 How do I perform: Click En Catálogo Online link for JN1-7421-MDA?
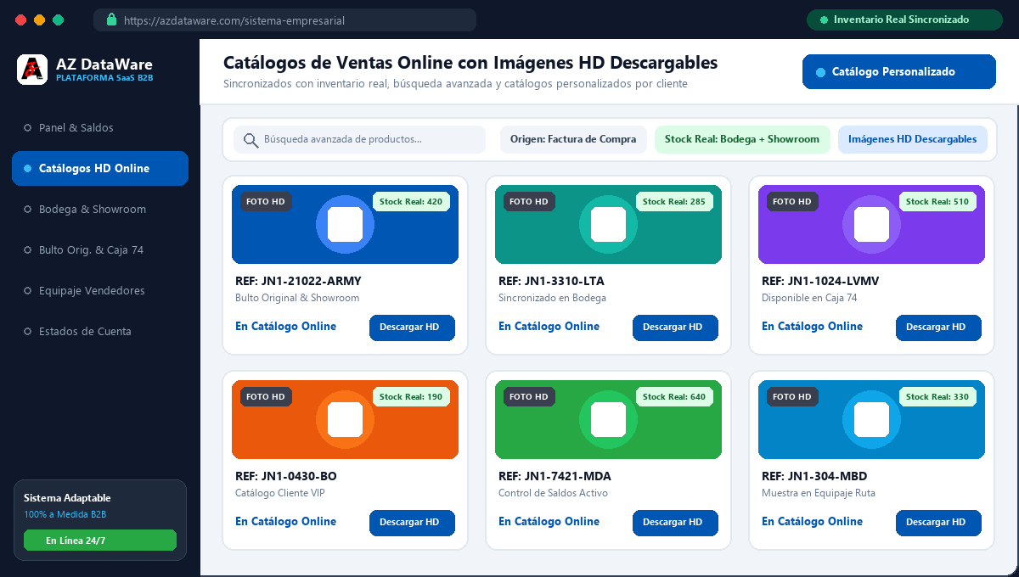click(x=549, y=522)
